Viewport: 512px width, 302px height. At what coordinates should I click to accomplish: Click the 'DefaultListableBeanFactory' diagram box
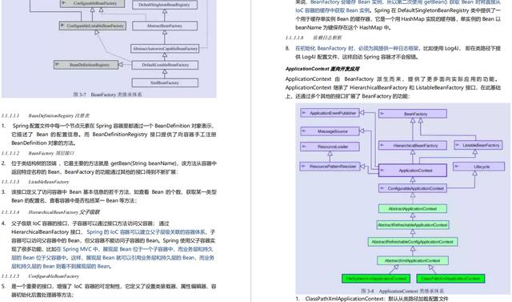coord(165,65)
